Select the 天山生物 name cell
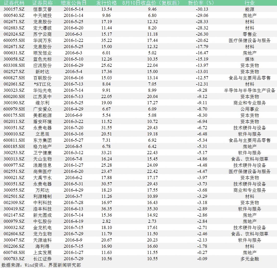 point(42,159)
